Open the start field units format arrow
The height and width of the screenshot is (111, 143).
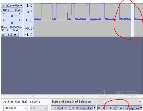(94, 108)
